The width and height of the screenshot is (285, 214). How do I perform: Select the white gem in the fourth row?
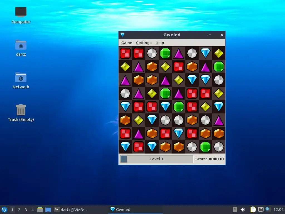(125, 93)
